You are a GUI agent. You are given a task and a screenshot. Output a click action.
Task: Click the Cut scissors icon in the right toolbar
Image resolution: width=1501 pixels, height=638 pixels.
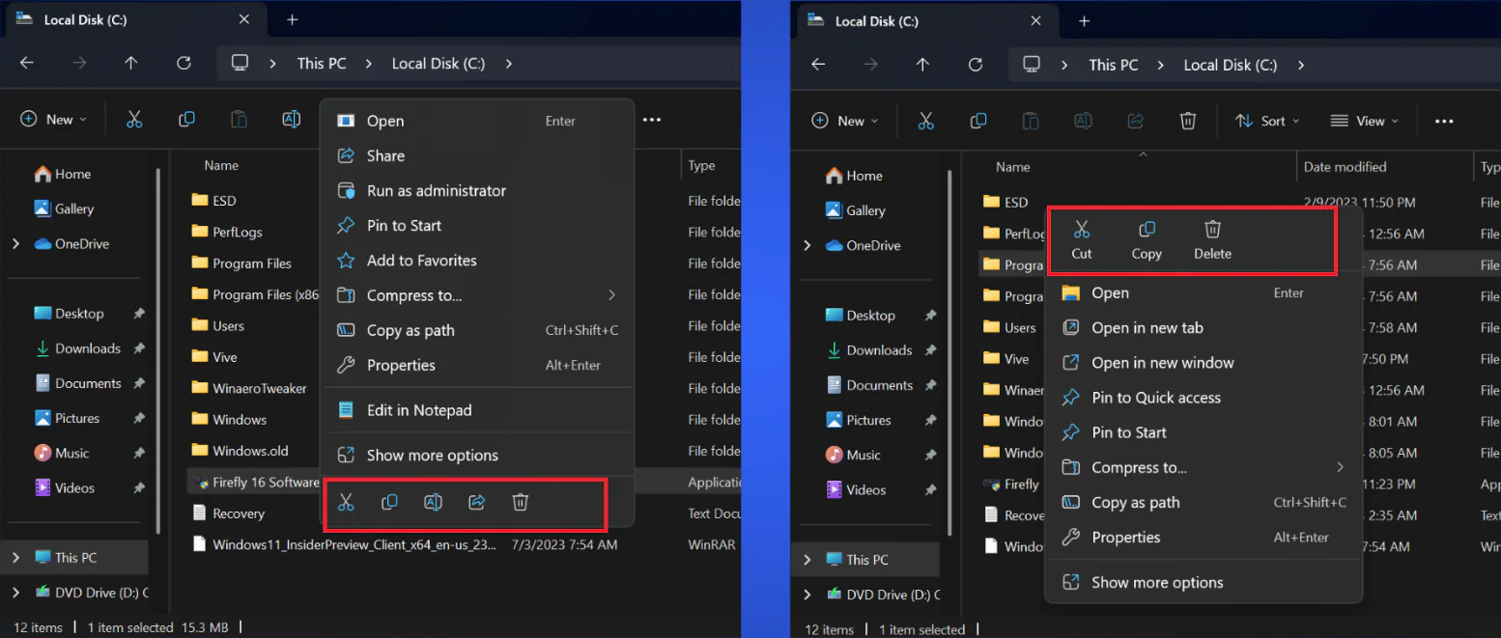tap(926, 121)
